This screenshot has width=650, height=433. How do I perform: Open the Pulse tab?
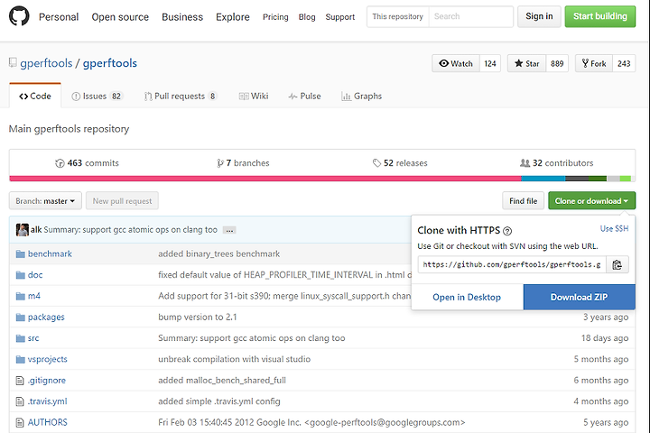(305, 97)
